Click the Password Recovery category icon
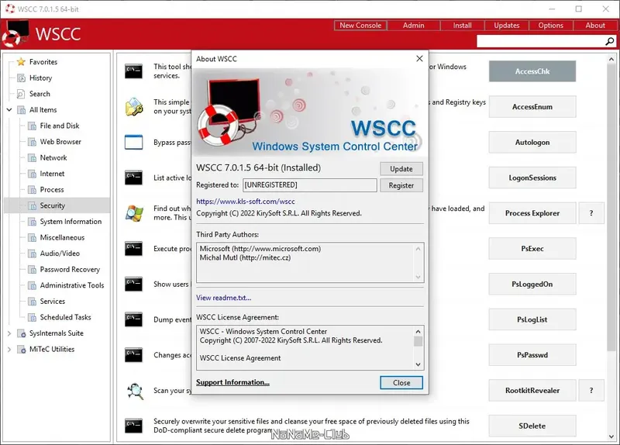 pyautogui.click(x=32, y=269)
